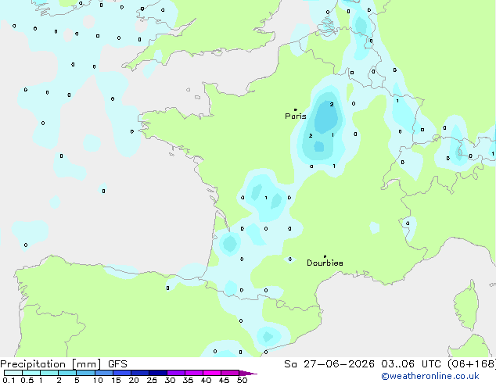This screenshot has width=496, height=383.
Task: Click the 10 legend scale label
Action: 98,380
